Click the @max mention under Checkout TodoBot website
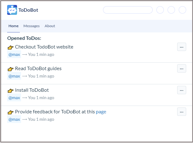The height and width of the screenshot is (143, 193). 14,55
